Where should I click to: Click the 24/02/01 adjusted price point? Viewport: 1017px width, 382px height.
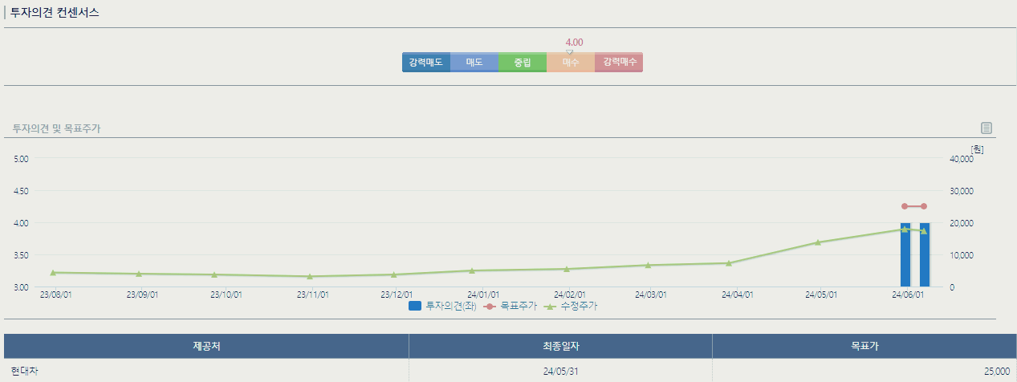(x=566, y=269)
